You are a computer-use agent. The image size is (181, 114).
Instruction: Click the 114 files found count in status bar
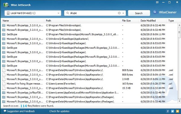(24, 106)
